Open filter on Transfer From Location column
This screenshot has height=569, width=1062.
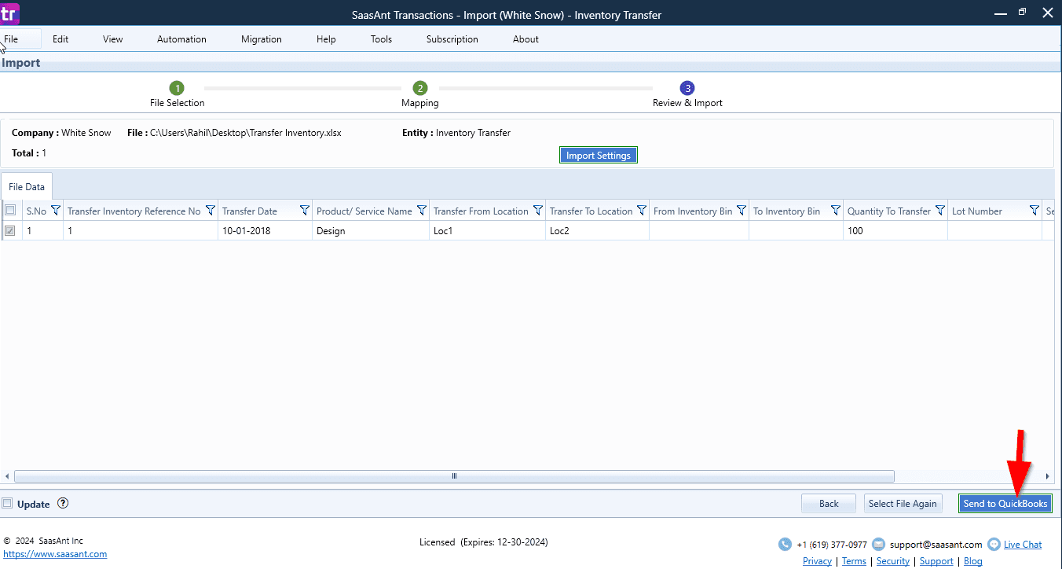click(x=537, y=211)
